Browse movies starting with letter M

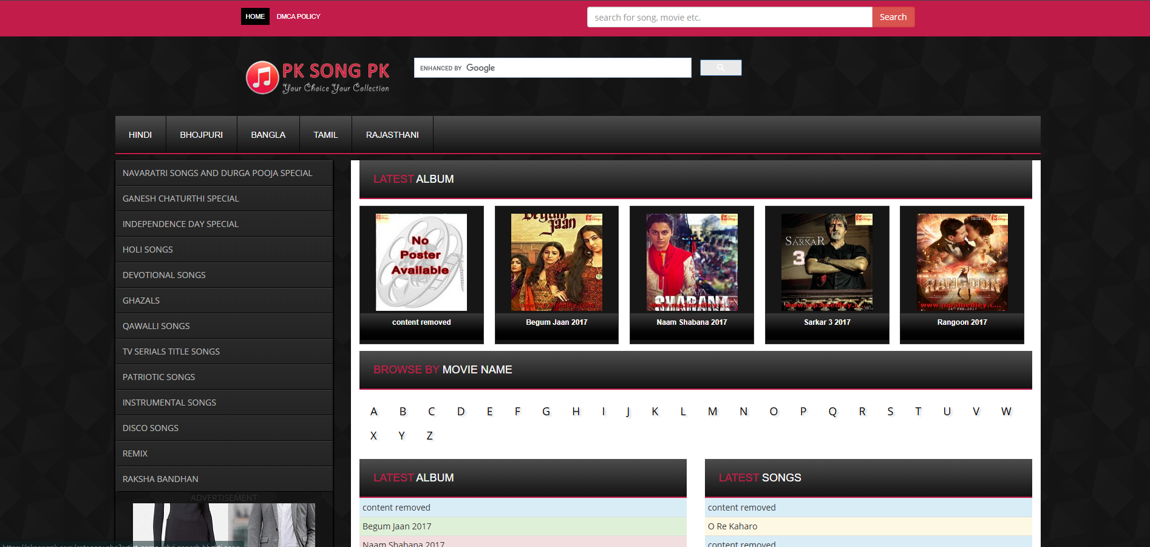point(713,412)
